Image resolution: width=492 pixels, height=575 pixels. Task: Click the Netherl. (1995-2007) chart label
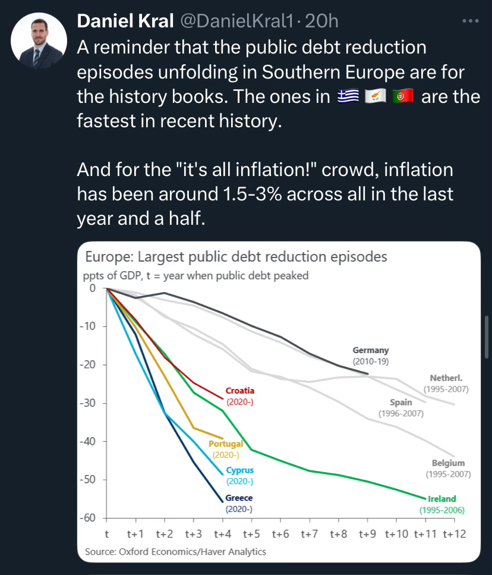click(x=446, y=384)
